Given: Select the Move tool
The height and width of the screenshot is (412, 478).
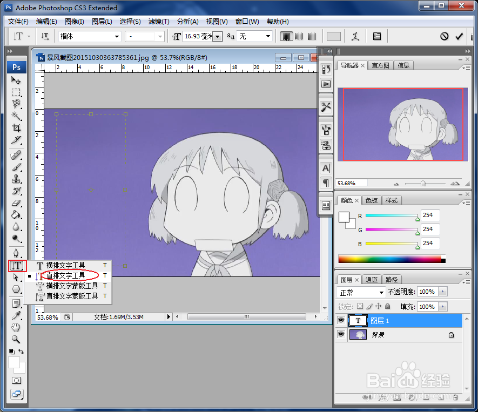Looking at the screenshot, I should point(16,80).
